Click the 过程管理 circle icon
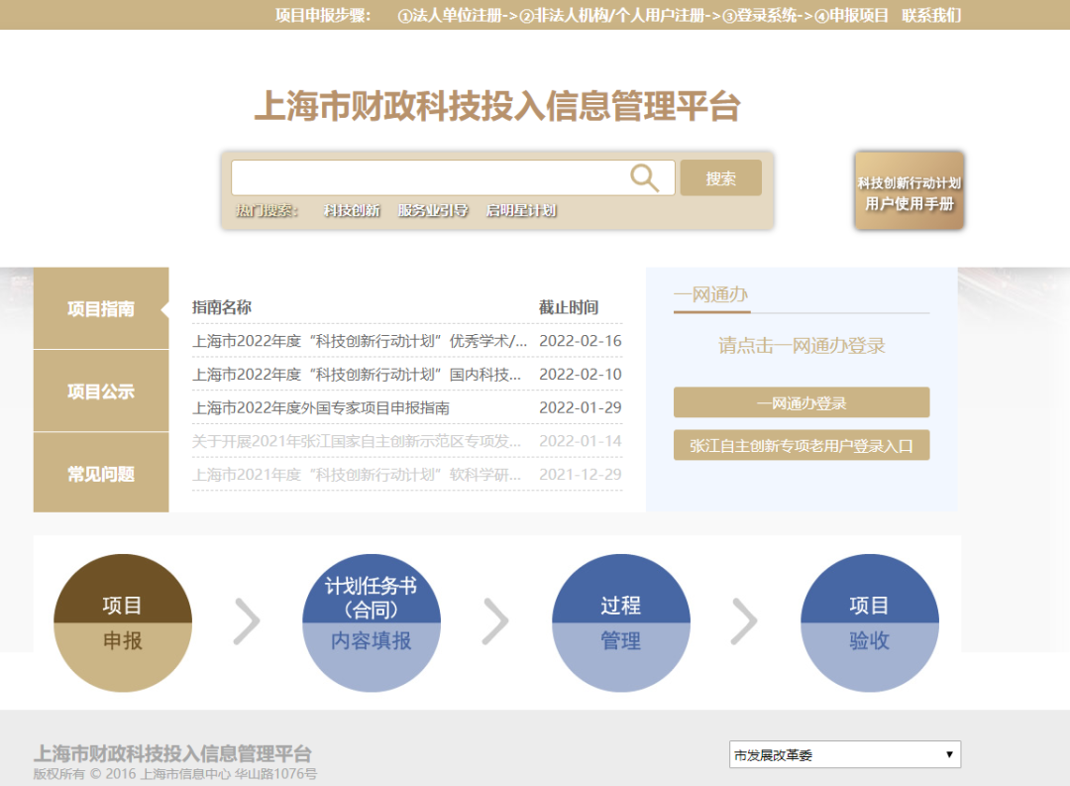The height and width of the screenshot is (786, 1070). (621, 622)
